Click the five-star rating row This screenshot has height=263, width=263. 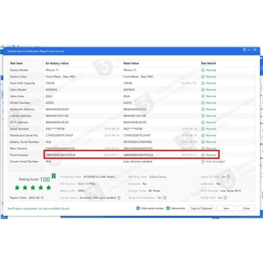33,187
